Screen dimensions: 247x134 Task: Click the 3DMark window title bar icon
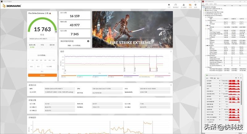(x=2, y=2)
